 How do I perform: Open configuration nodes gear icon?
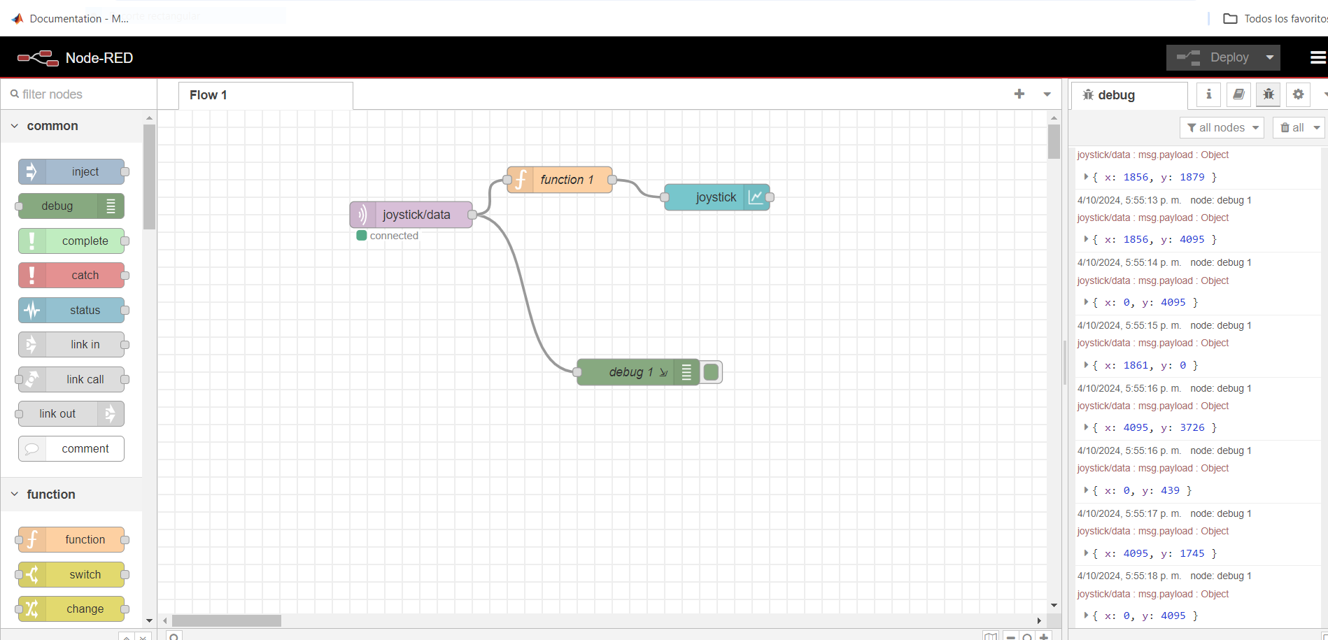tap(1299, 94)
